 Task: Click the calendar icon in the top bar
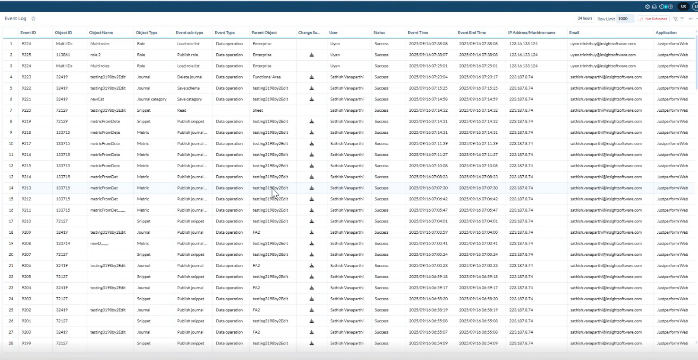pyautogui.click(x=671, y=7)
